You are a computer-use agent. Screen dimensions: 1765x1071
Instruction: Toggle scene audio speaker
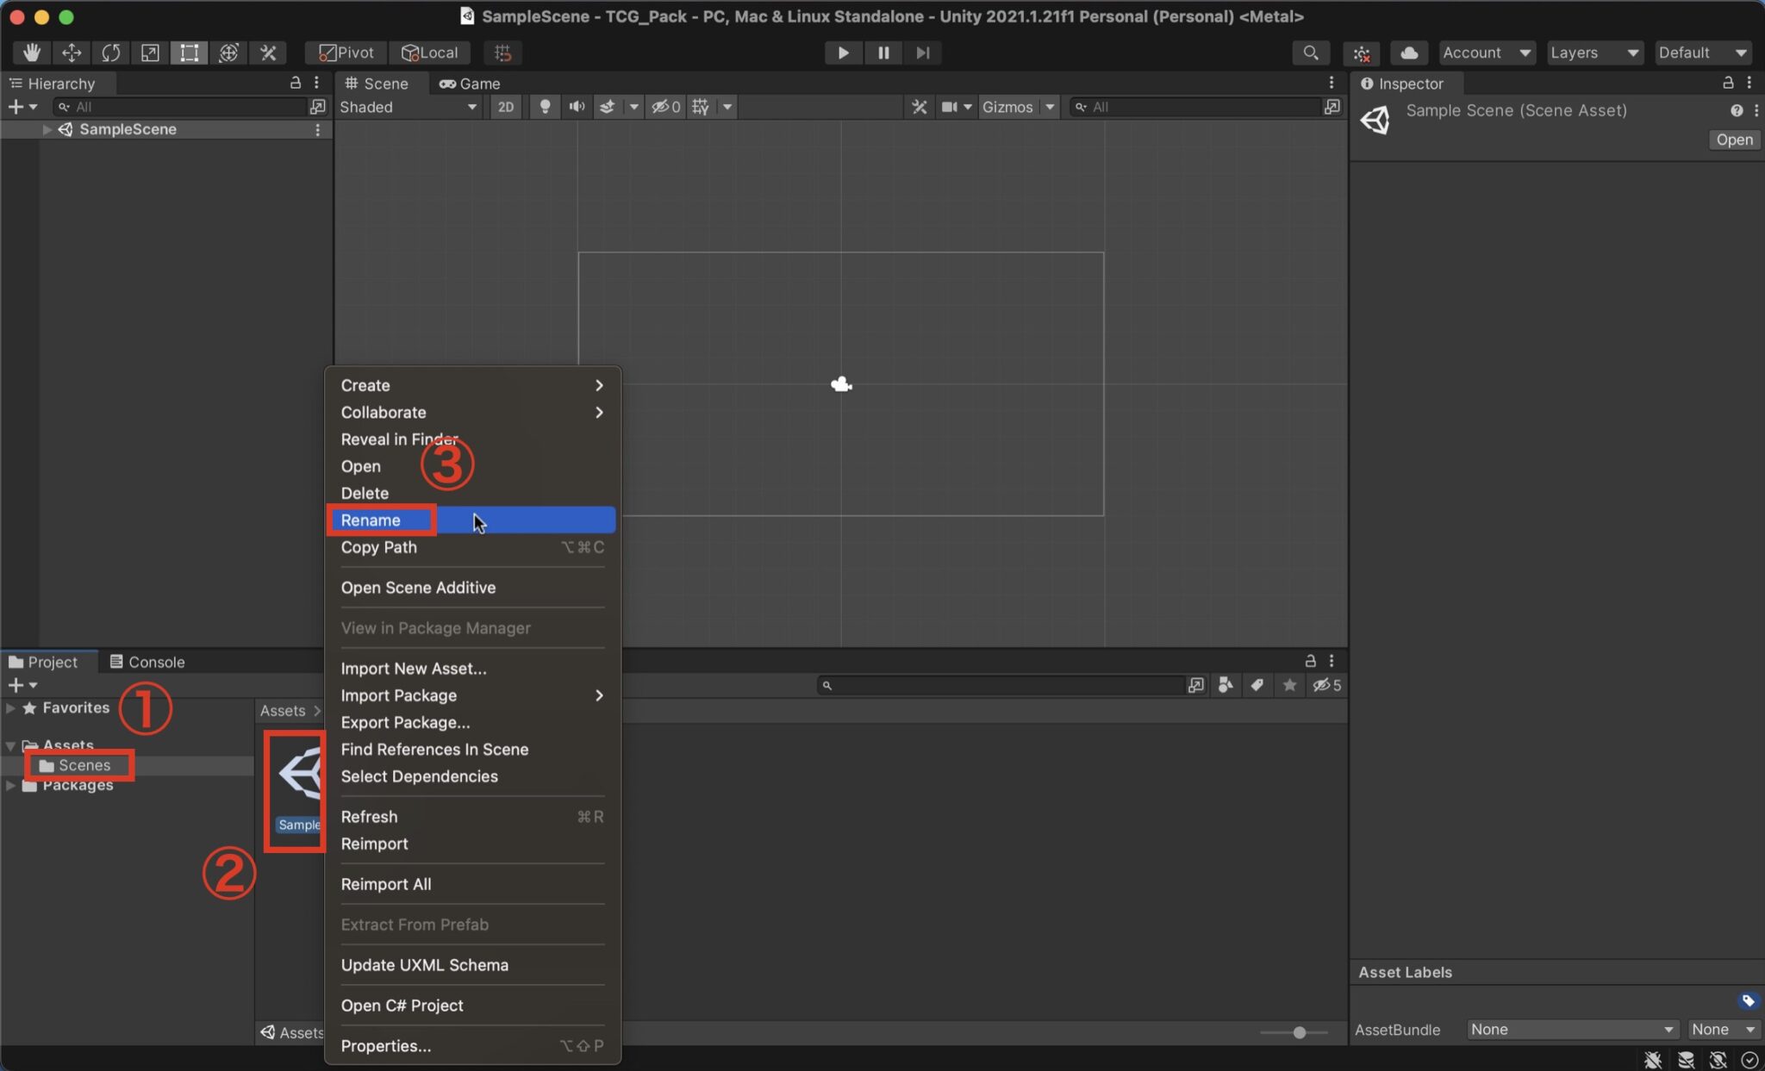[x=577, y=107]
